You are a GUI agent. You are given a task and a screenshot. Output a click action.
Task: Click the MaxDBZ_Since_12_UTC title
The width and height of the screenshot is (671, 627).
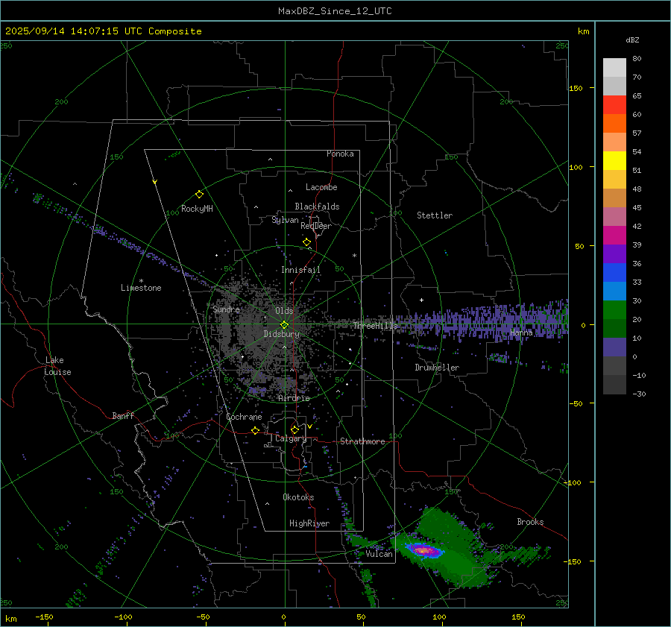click(x=335, y=11)
